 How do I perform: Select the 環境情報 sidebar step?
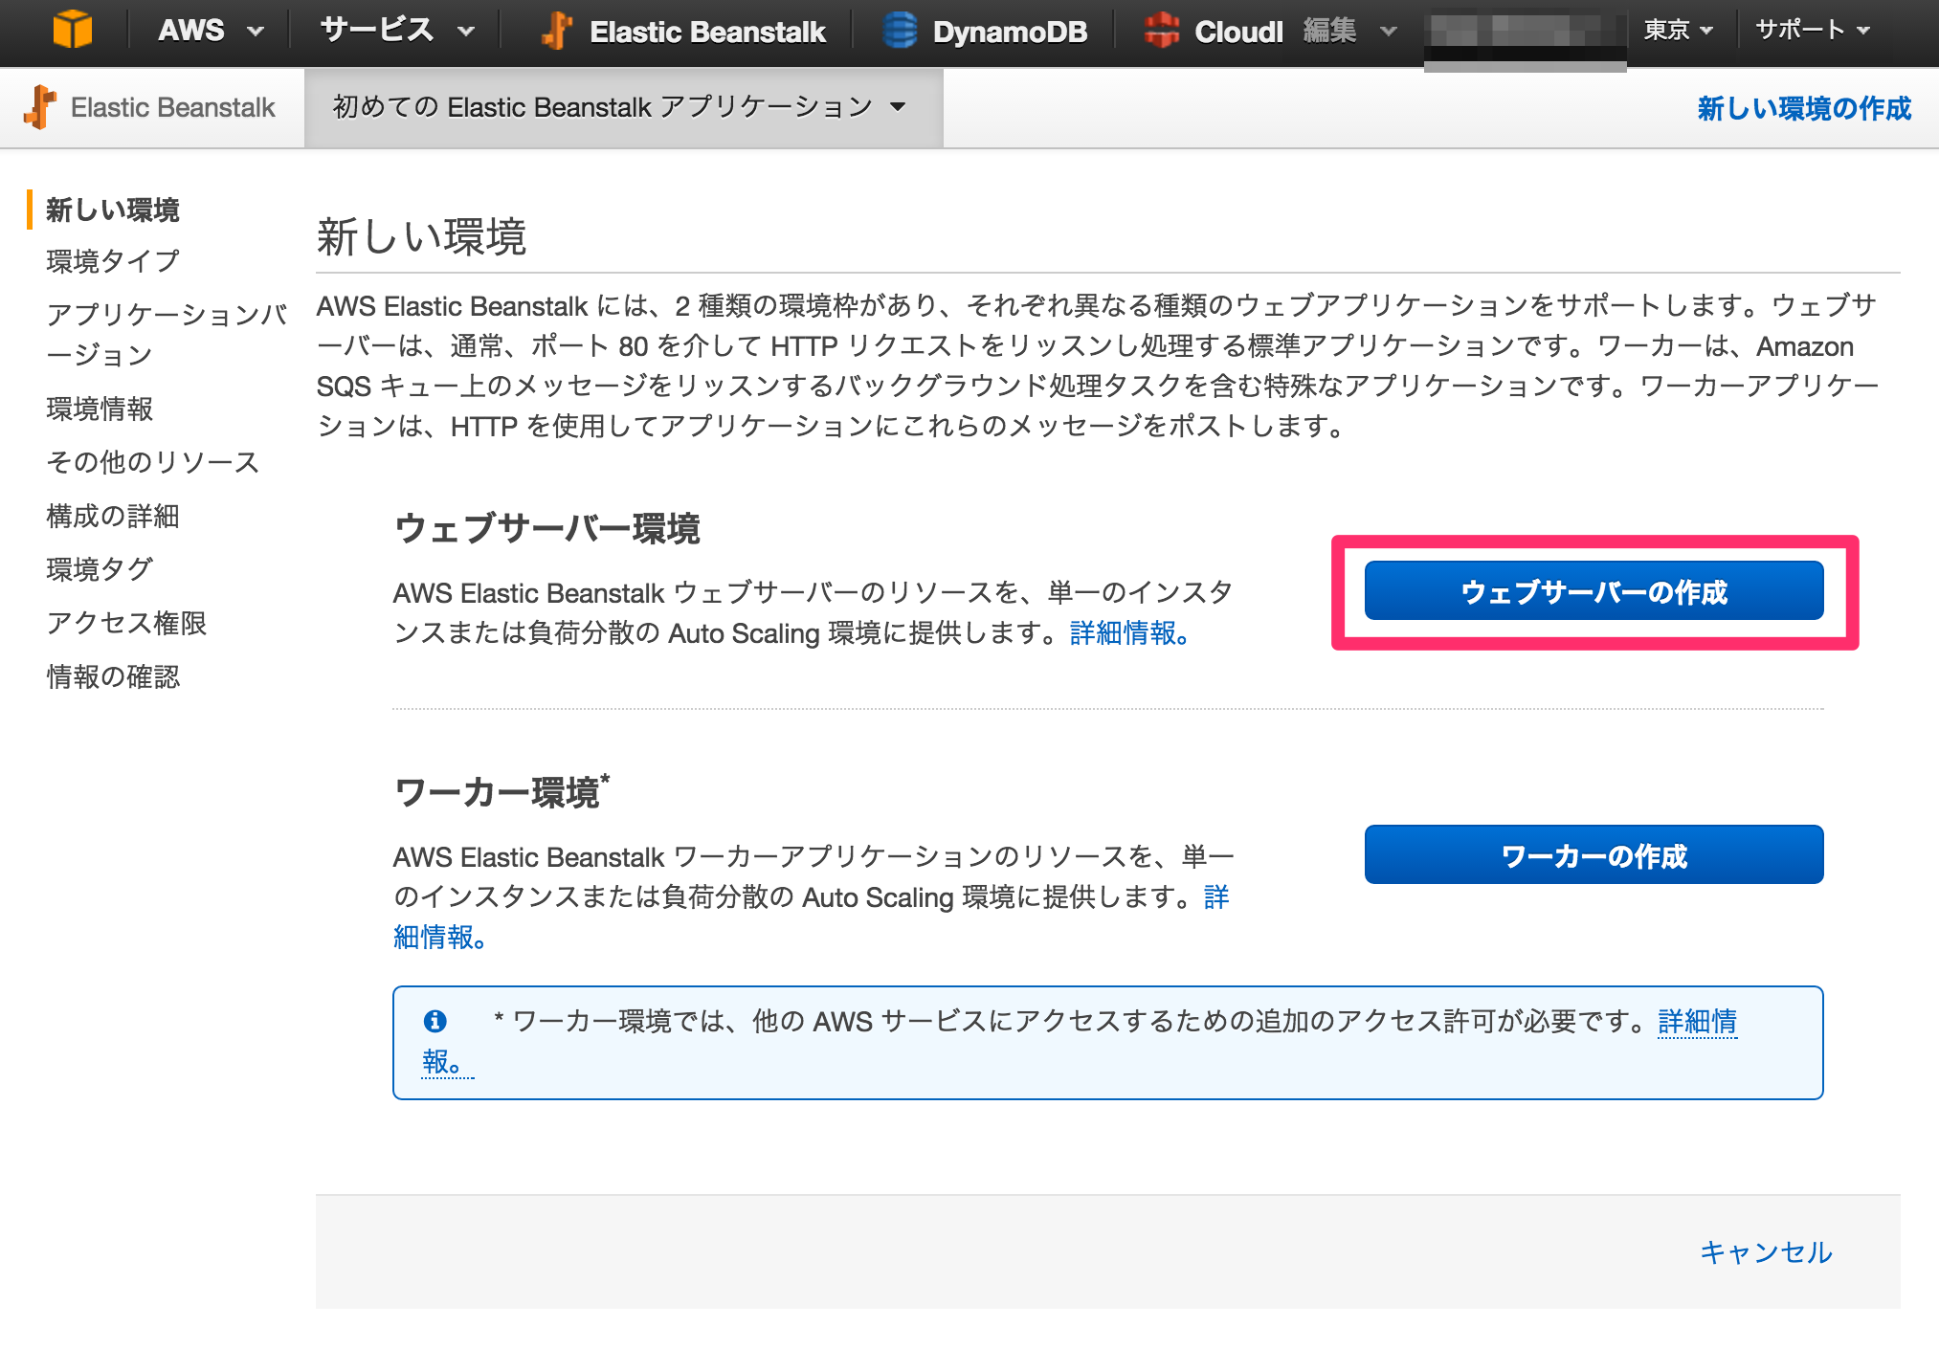pyautogui.click(x=100, y=409)
